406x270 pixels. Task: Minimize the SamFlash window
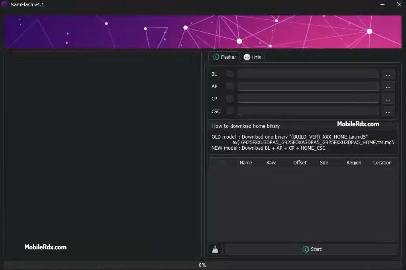point(382,4)
